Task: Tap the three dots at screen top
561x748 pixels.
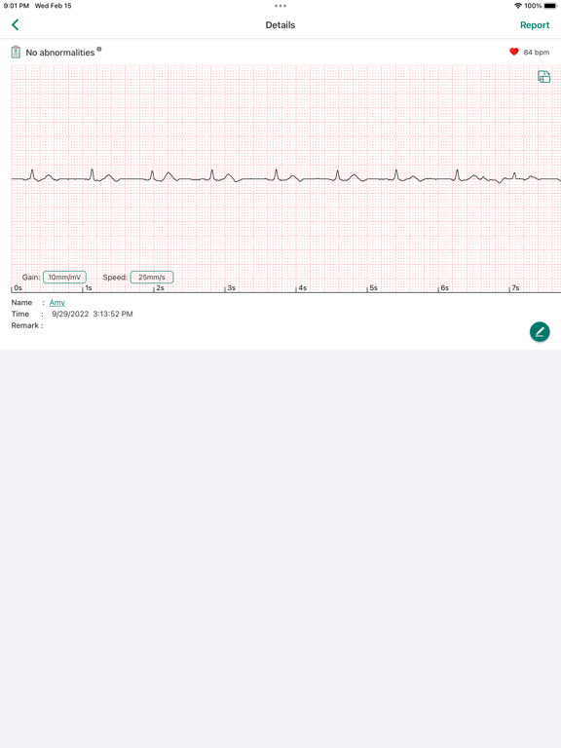Action: 280,6
